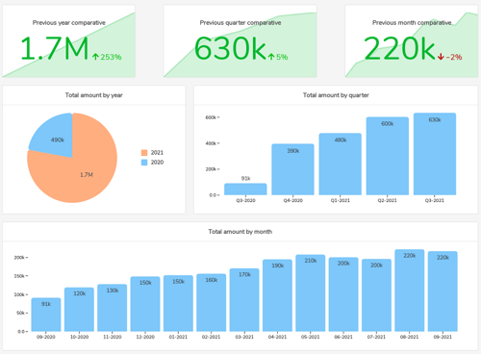Click the 03-2021 bar labeled 170k
This screenshot has height=354, width=481.
tap(244, 300)
